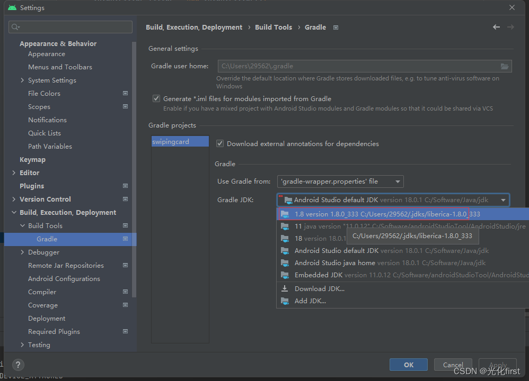
Task: Open the Path Variables settings page
Action: (x=50, y=146)
